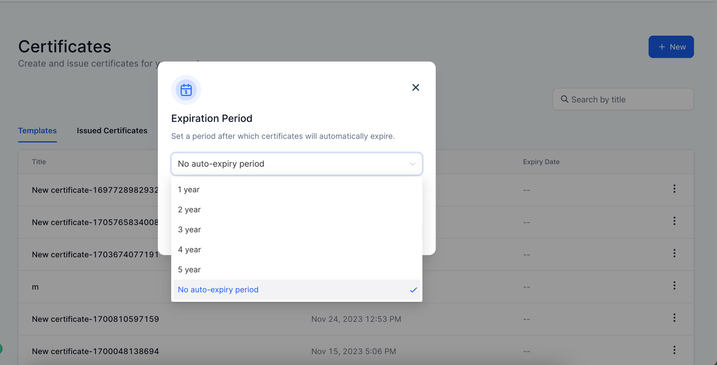Screen dimensions: 717x365
Task: Switch to the Templates tab
Action: [x=37, y=131]
